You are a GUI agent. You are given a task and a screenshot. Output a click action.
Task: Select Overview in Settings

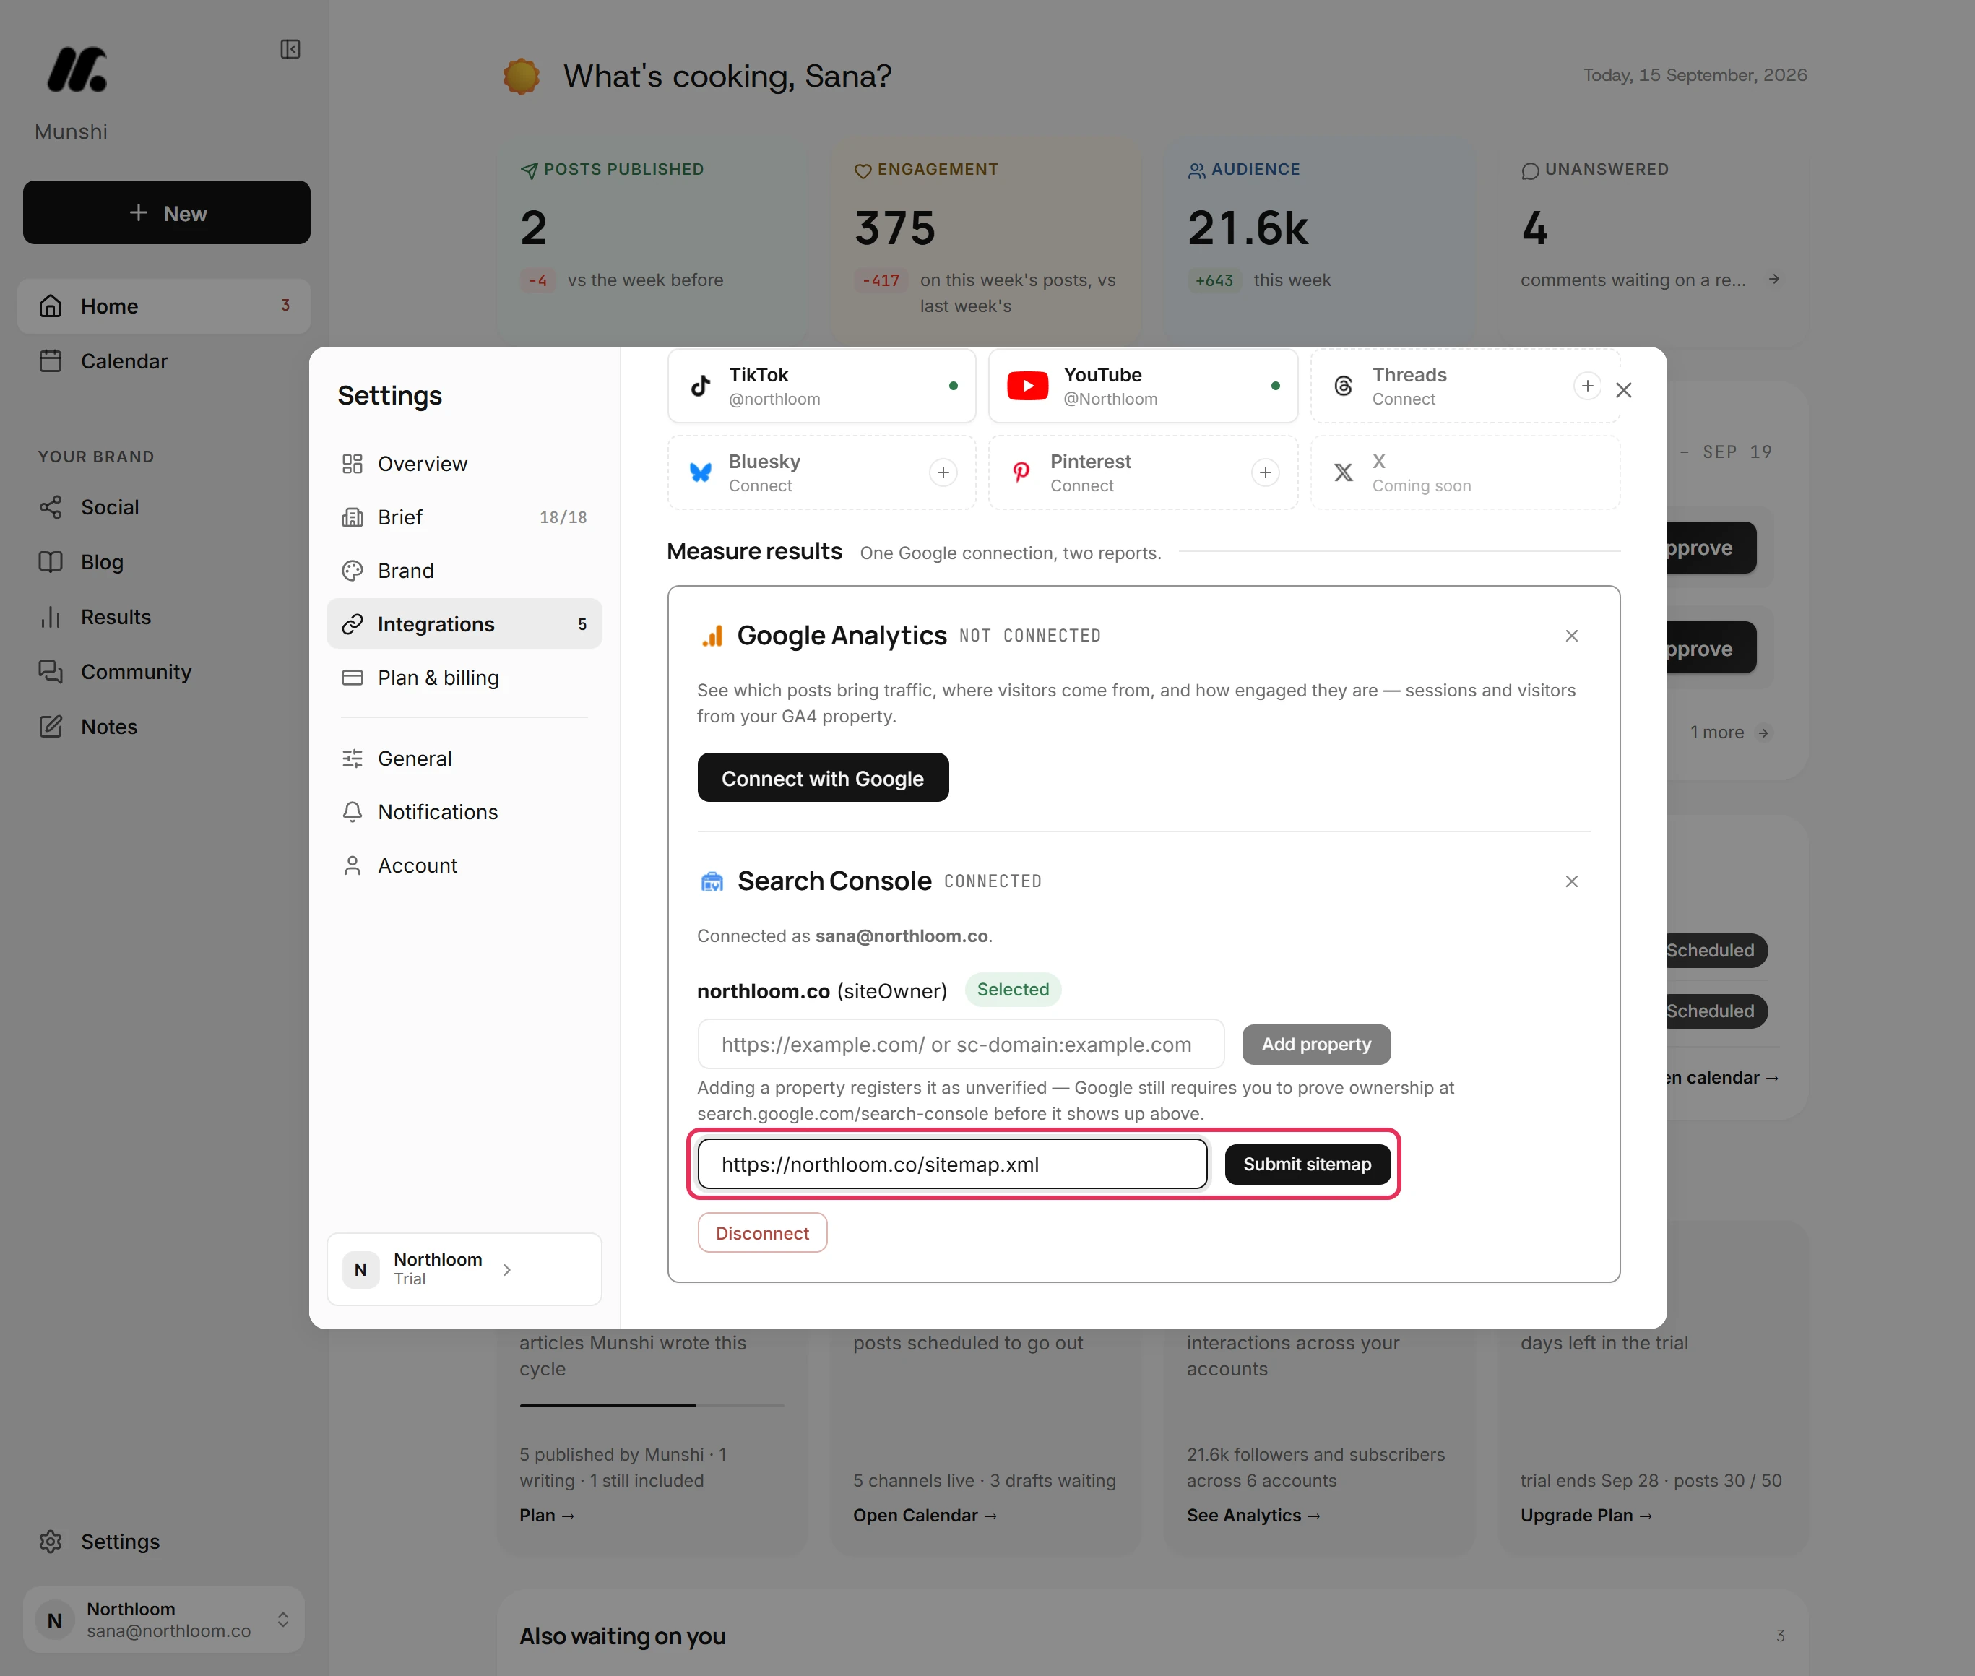[464, 464]
